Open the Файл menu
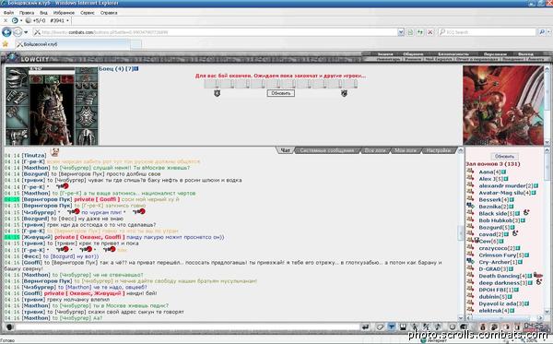The height and width of the screenshot is (344, 553). [x=8, y=13]
